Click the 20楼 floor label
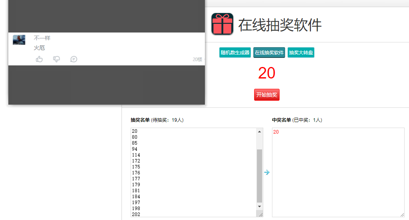The height and width of the screenshot is (220, 409). [197, 59]
